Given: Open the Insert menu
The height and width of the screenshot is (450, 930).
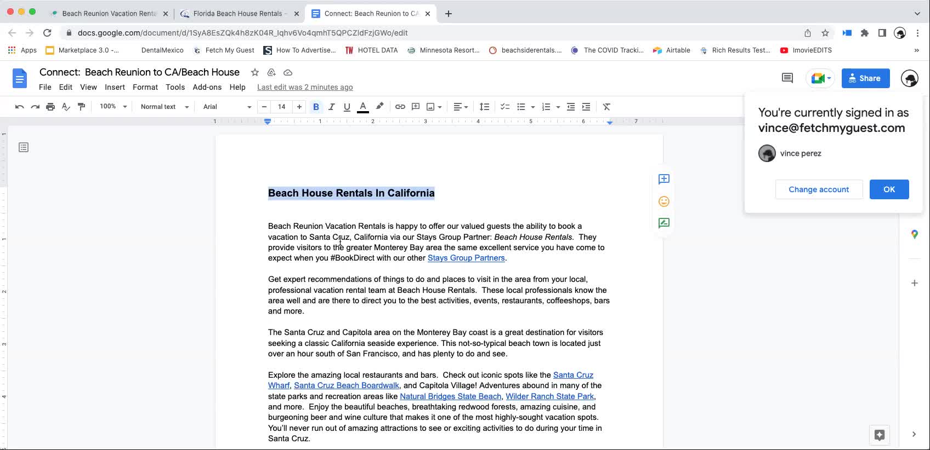Looking at the screenshot, I should (x=115, y=87).
